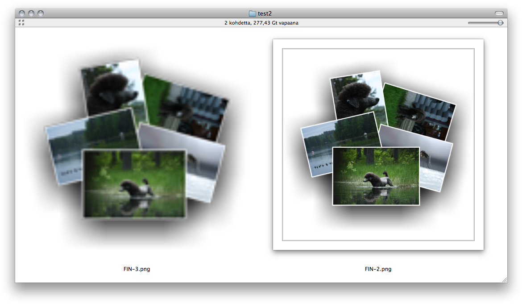Screen dimensions: 522x304
Task: Click the dog photo thumbnail inside FIN-2.png preview
Action: coord(376,175)
